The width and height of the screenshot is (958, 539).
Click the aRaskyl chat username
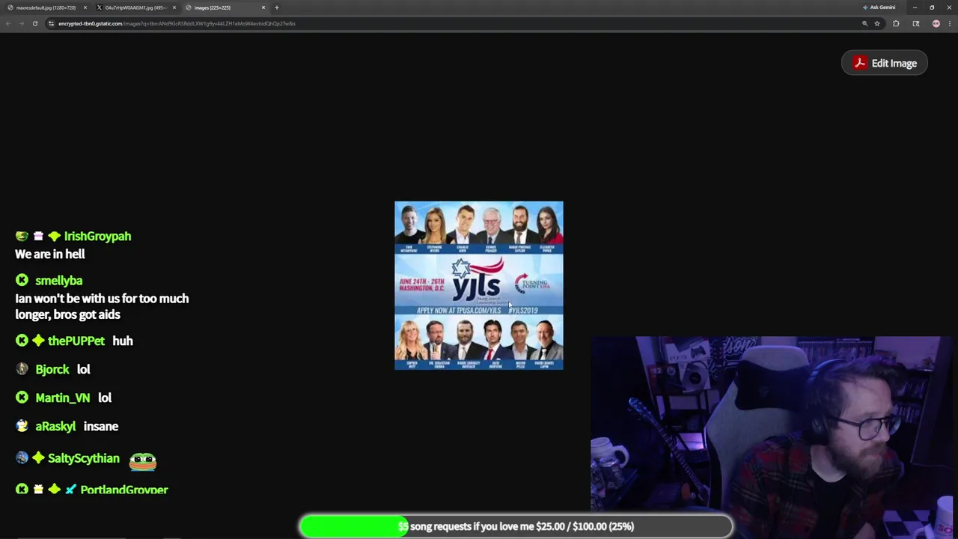point(55,427)
